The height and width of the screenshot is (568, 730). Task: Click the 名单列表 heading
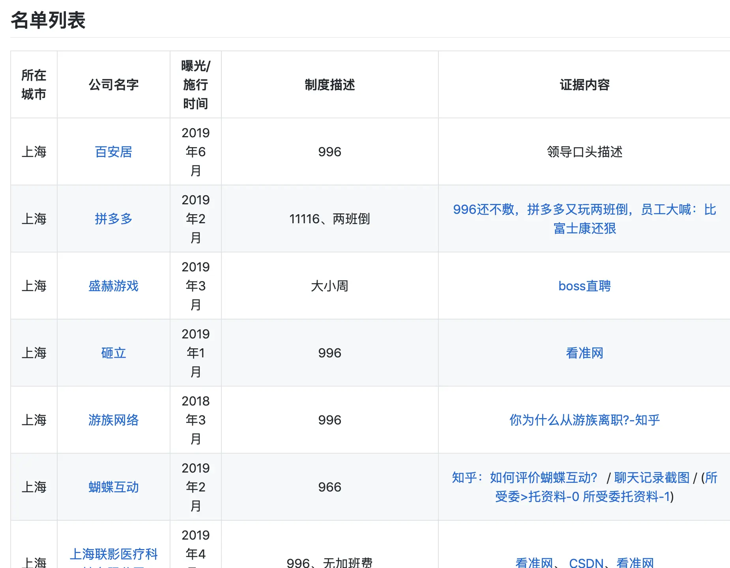click(48, 20)
